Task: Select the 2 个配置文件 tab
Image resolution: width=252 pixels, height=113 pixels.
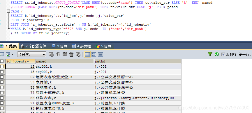Action: [x=34, y=46]
